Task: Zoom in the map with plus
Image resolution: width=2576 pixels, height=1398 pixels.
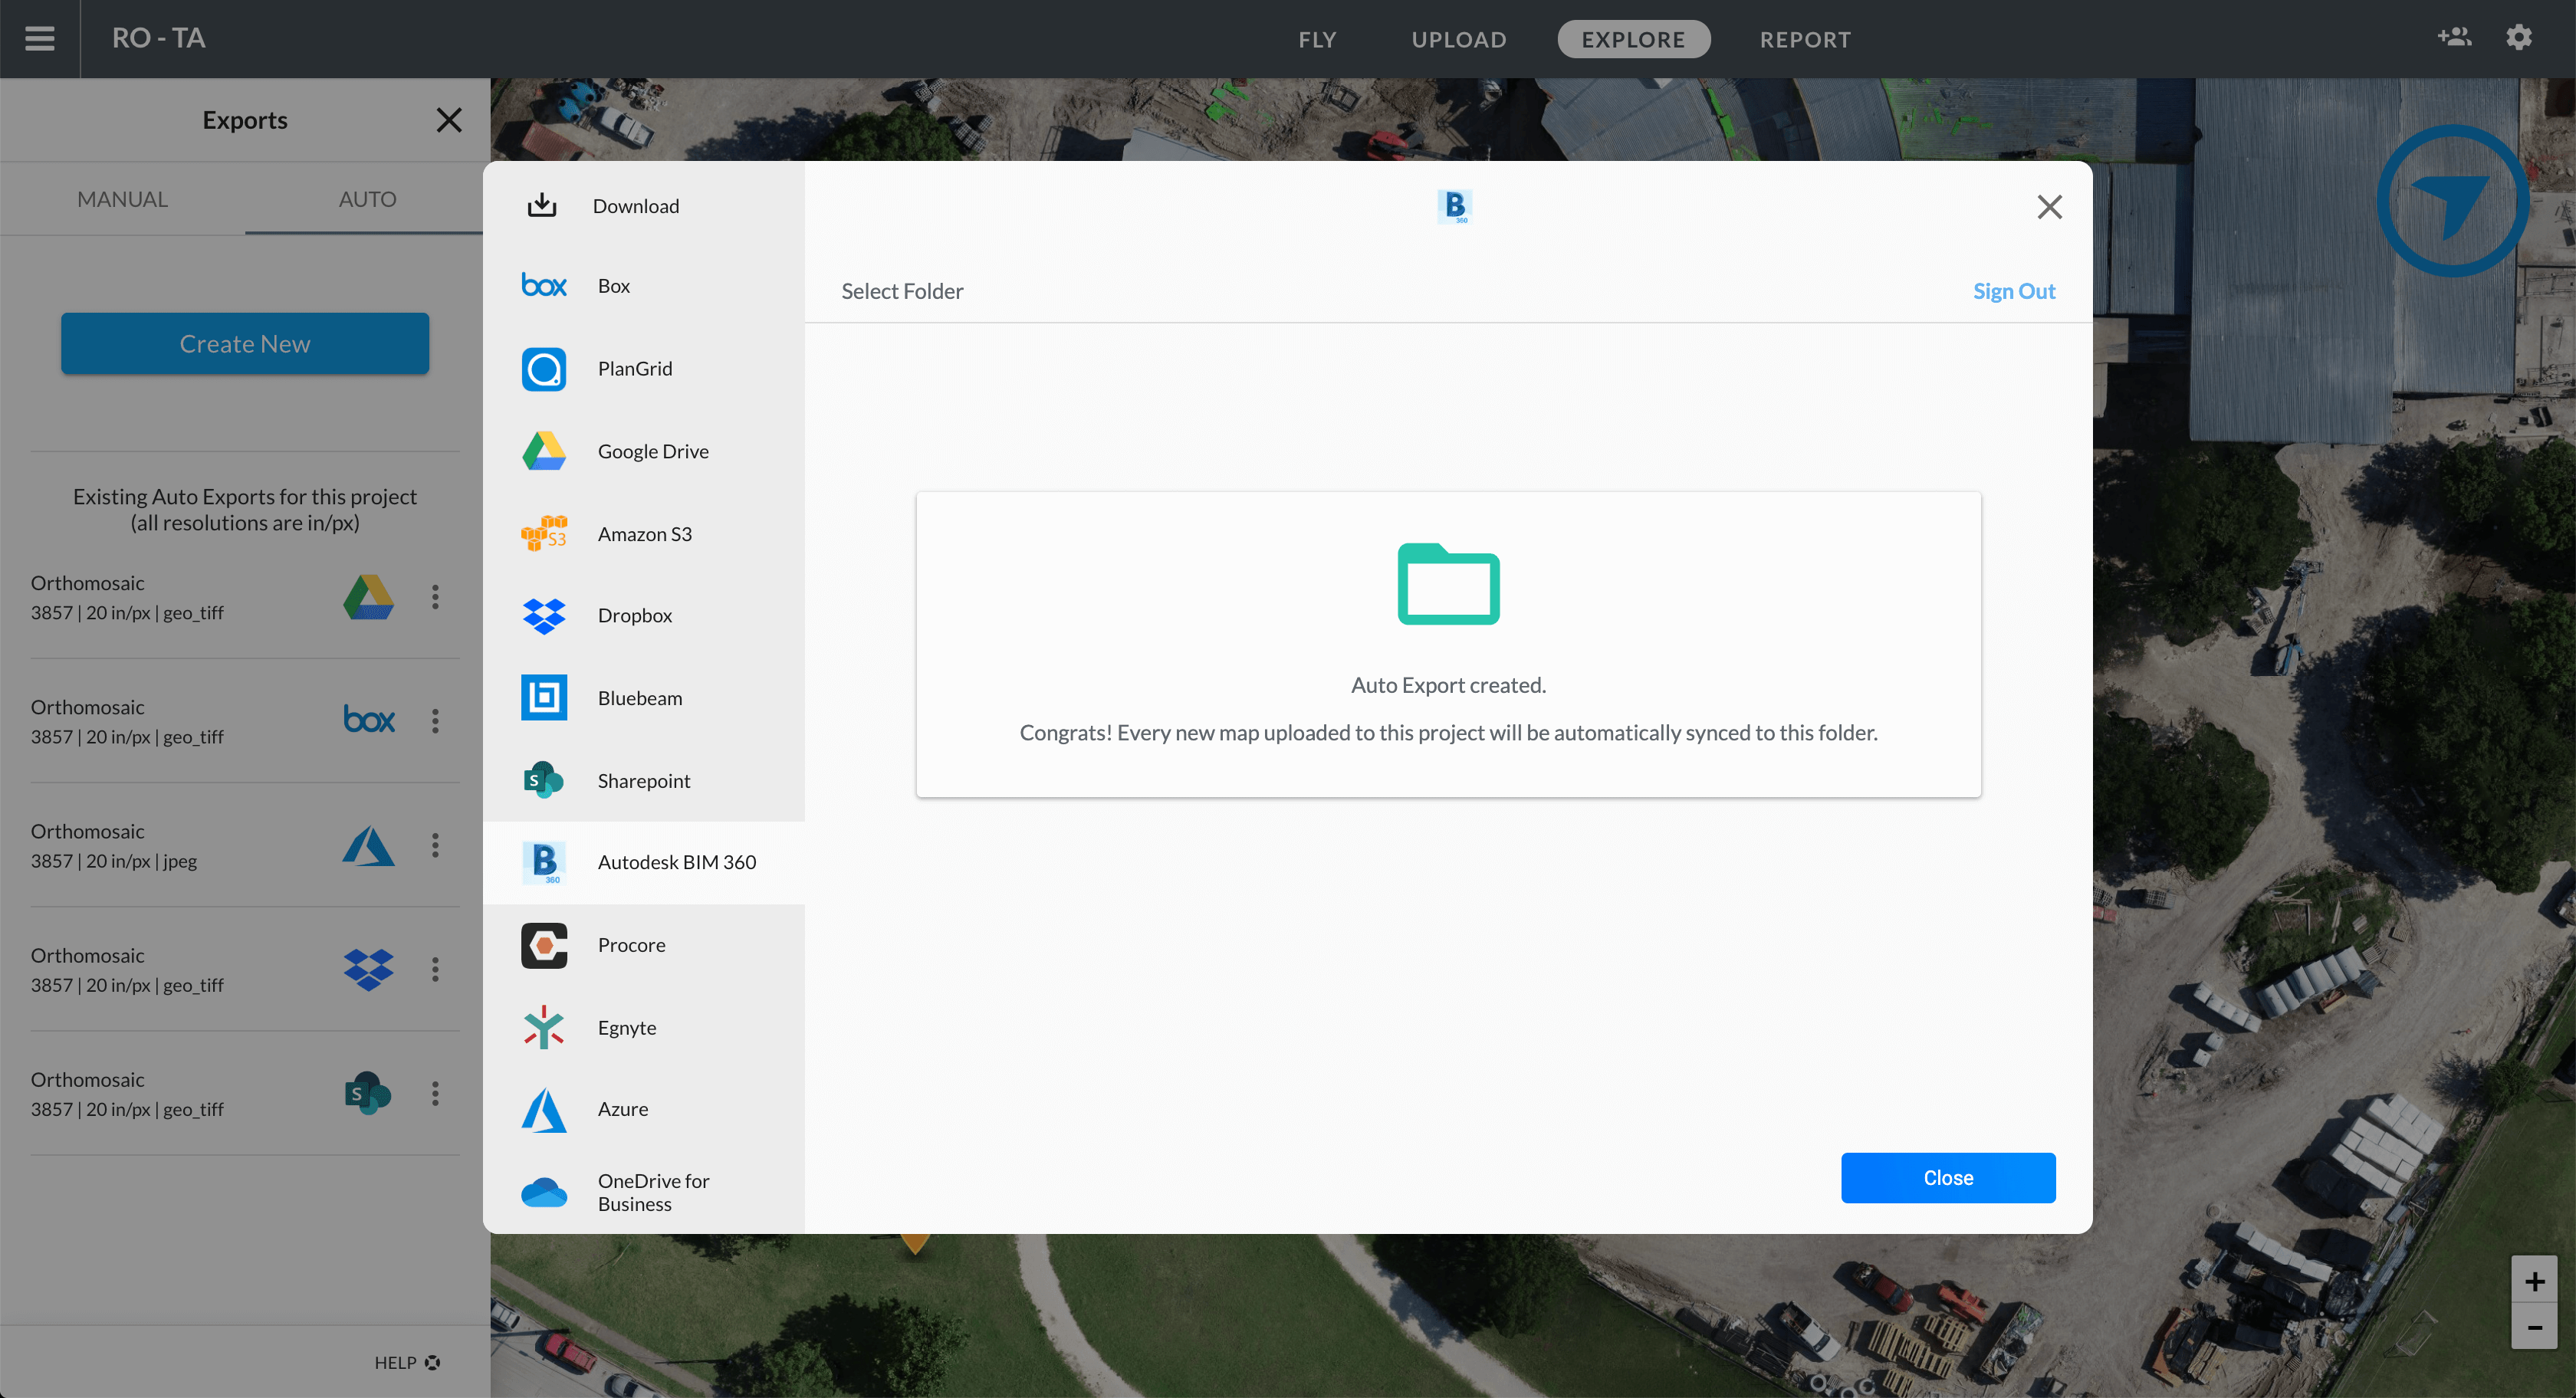Action: [2534, 1281]
